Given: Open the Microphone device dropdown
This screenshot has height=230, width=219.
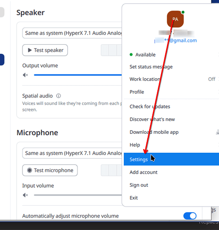Looking at the screenshot, I should pos(72,153).
